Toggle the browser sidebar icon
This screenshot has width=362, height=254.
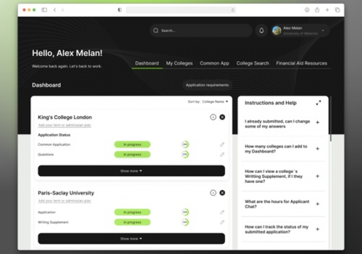pyautogui.click(x=44, y=10)
